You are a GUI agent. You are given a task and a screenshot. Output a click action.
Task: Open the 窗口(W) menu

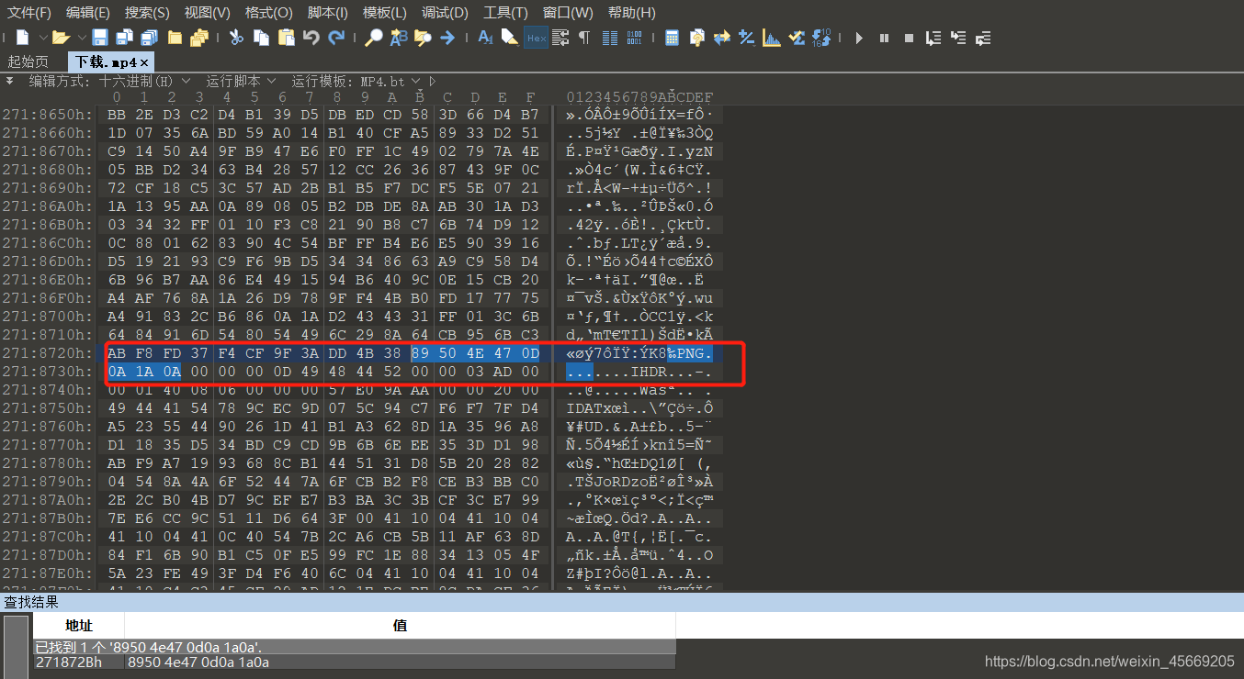[x=567, y=13]
